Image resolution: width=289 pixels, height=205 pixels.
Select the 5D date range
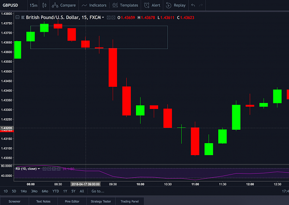[x=14, y=191]
